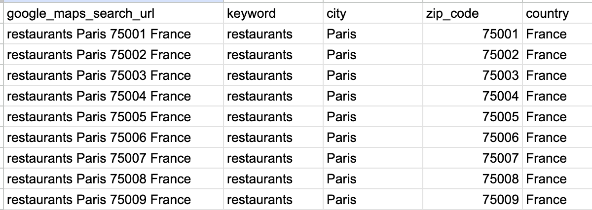Click the city cell in the 75006 row
This screenshot has height=210, width=592.
click(373, 138)
